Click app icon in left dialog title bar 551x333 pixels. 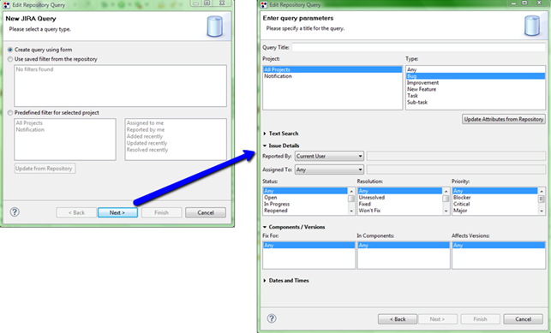6,5
